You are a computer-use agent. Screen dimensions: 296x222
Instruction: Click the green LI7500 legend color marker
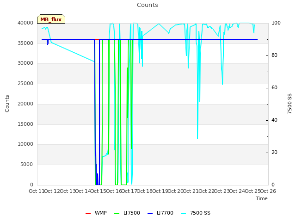(x=117, y=214)
